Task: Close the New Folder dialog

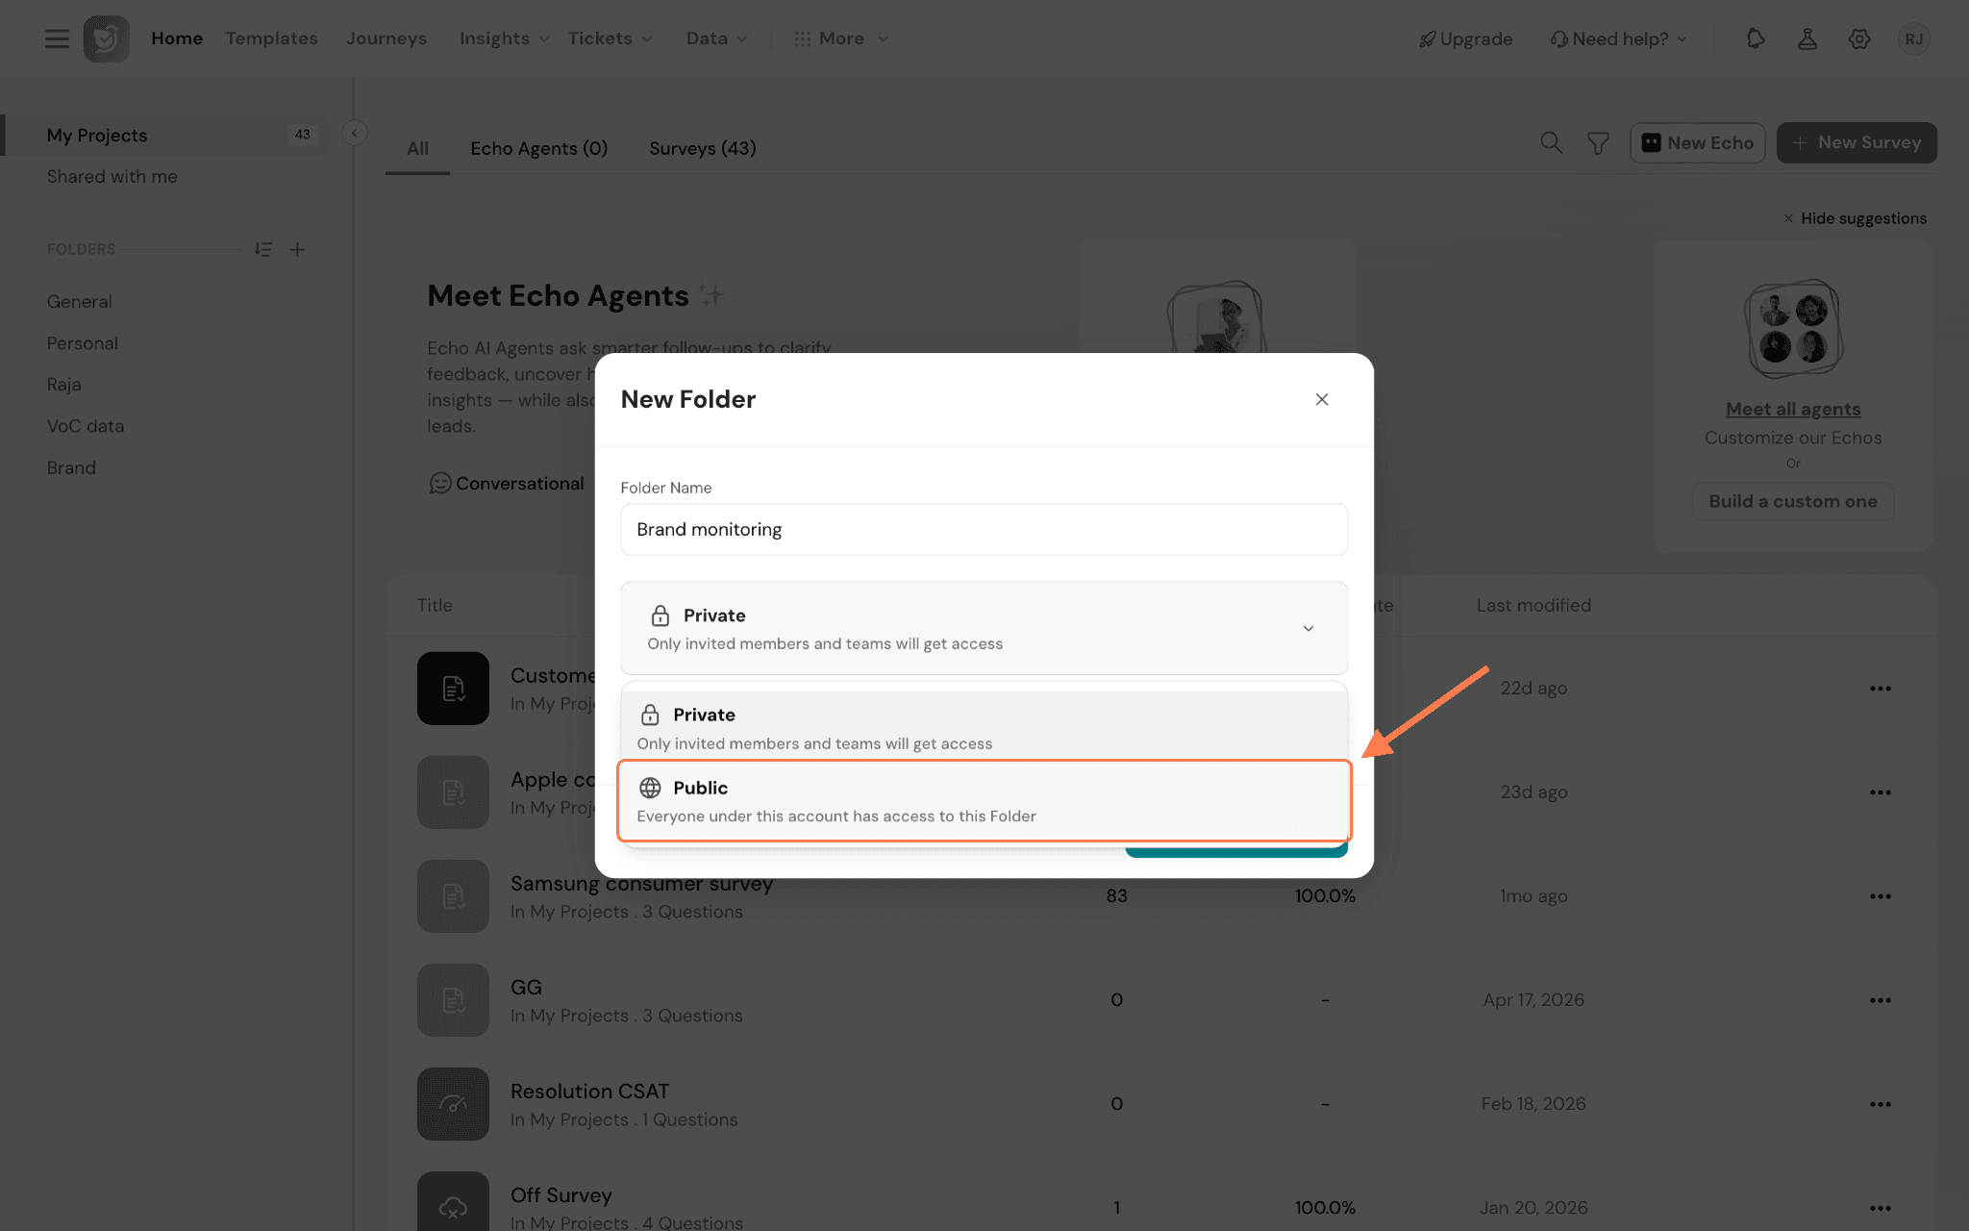Action: click(x=1322, y=399)
